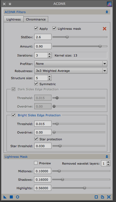This screenshot has width=116, height=202.
Task: Increase Removed wavelet layers value
Action: tap(108, 162)
